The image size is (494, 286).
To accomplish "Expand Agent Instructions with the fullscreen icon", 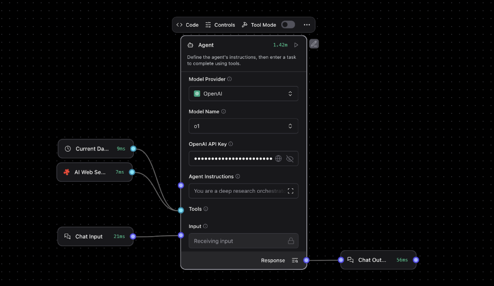I will (x=290, y=191).
